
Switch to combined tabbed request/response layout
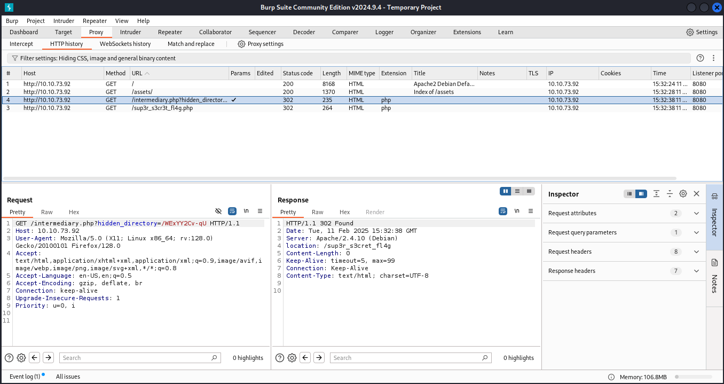[x=529, y=191]
